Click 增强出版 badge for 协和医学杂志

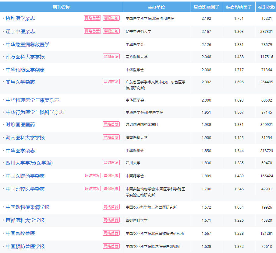[111, 18]
